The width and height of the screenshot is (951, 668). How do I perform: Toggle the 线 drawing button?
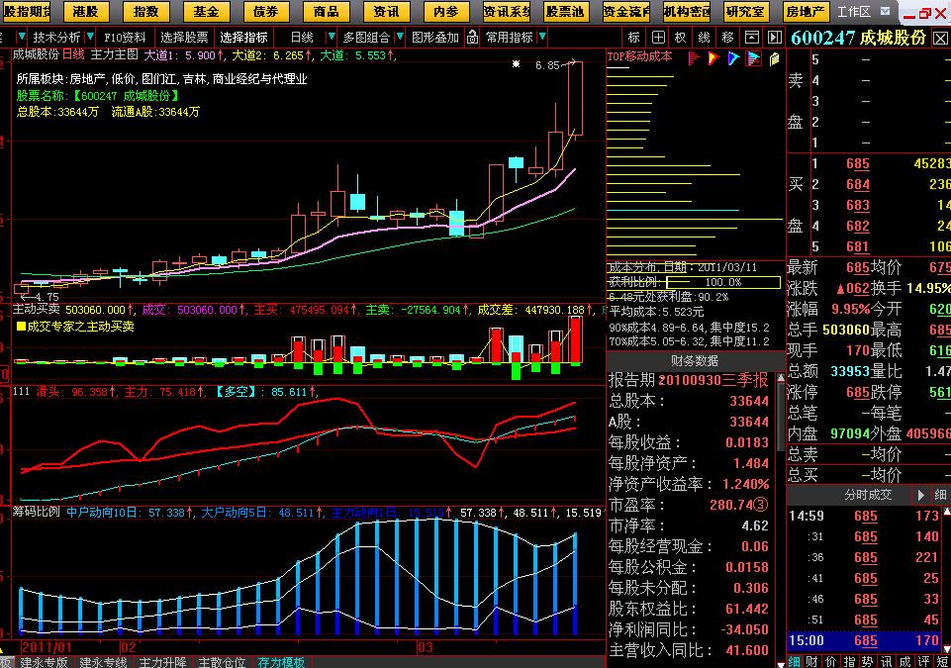tap(704, 38)
